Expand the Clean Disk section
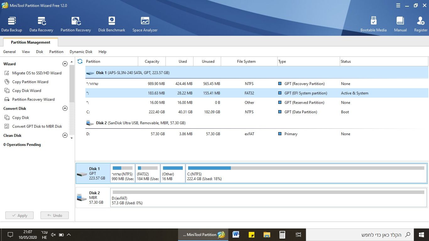The image size is (429, 241). pyautogui.click(x=65, y=135)
